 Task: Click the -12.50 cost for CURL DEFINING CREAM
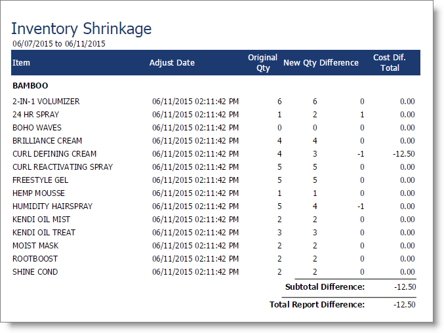point(404,154)
